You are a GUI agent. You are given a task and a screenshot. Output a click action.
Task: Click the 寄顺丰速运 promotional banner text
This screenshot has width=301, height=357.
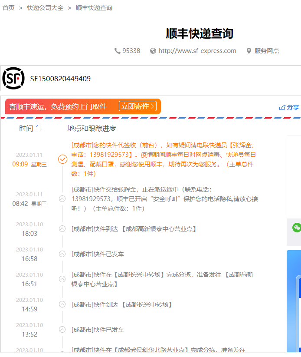coord(58,106)
